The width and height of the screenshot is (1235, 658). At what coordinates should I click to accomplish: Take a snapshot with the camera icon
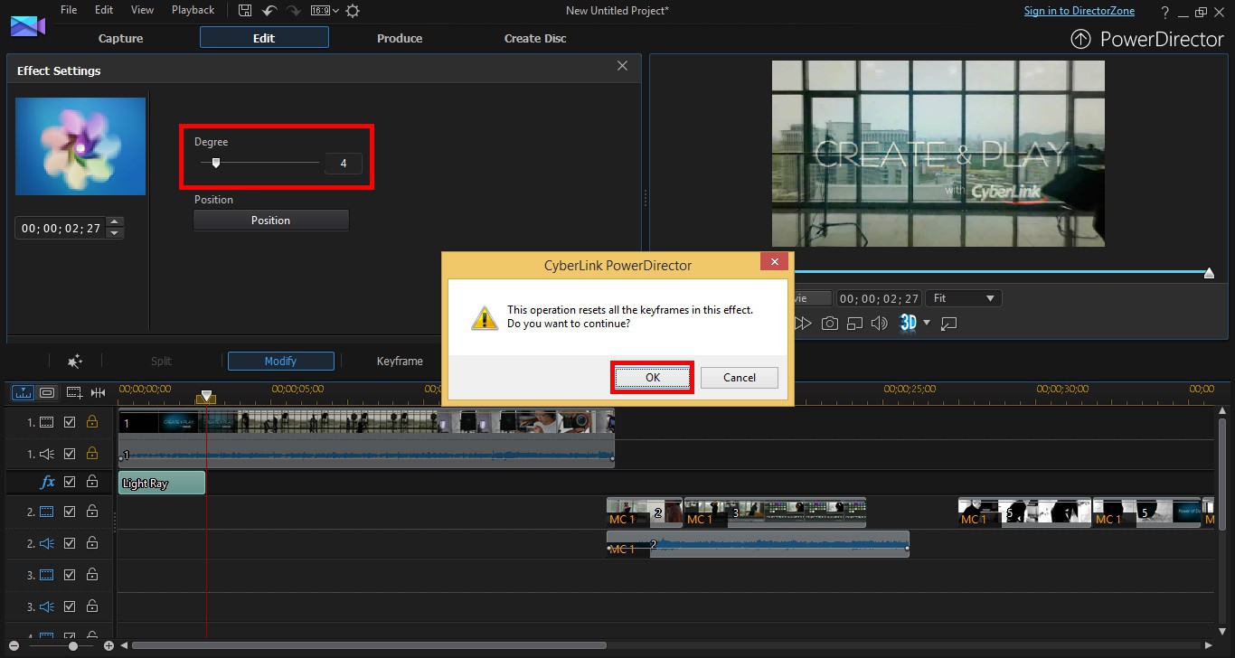(829, 323)
